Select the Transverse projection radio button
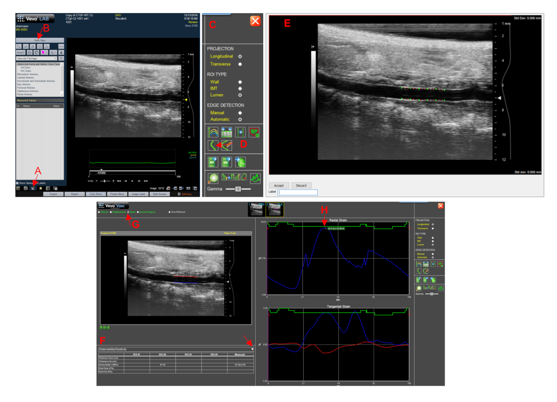557x402 pixels. 240,64
